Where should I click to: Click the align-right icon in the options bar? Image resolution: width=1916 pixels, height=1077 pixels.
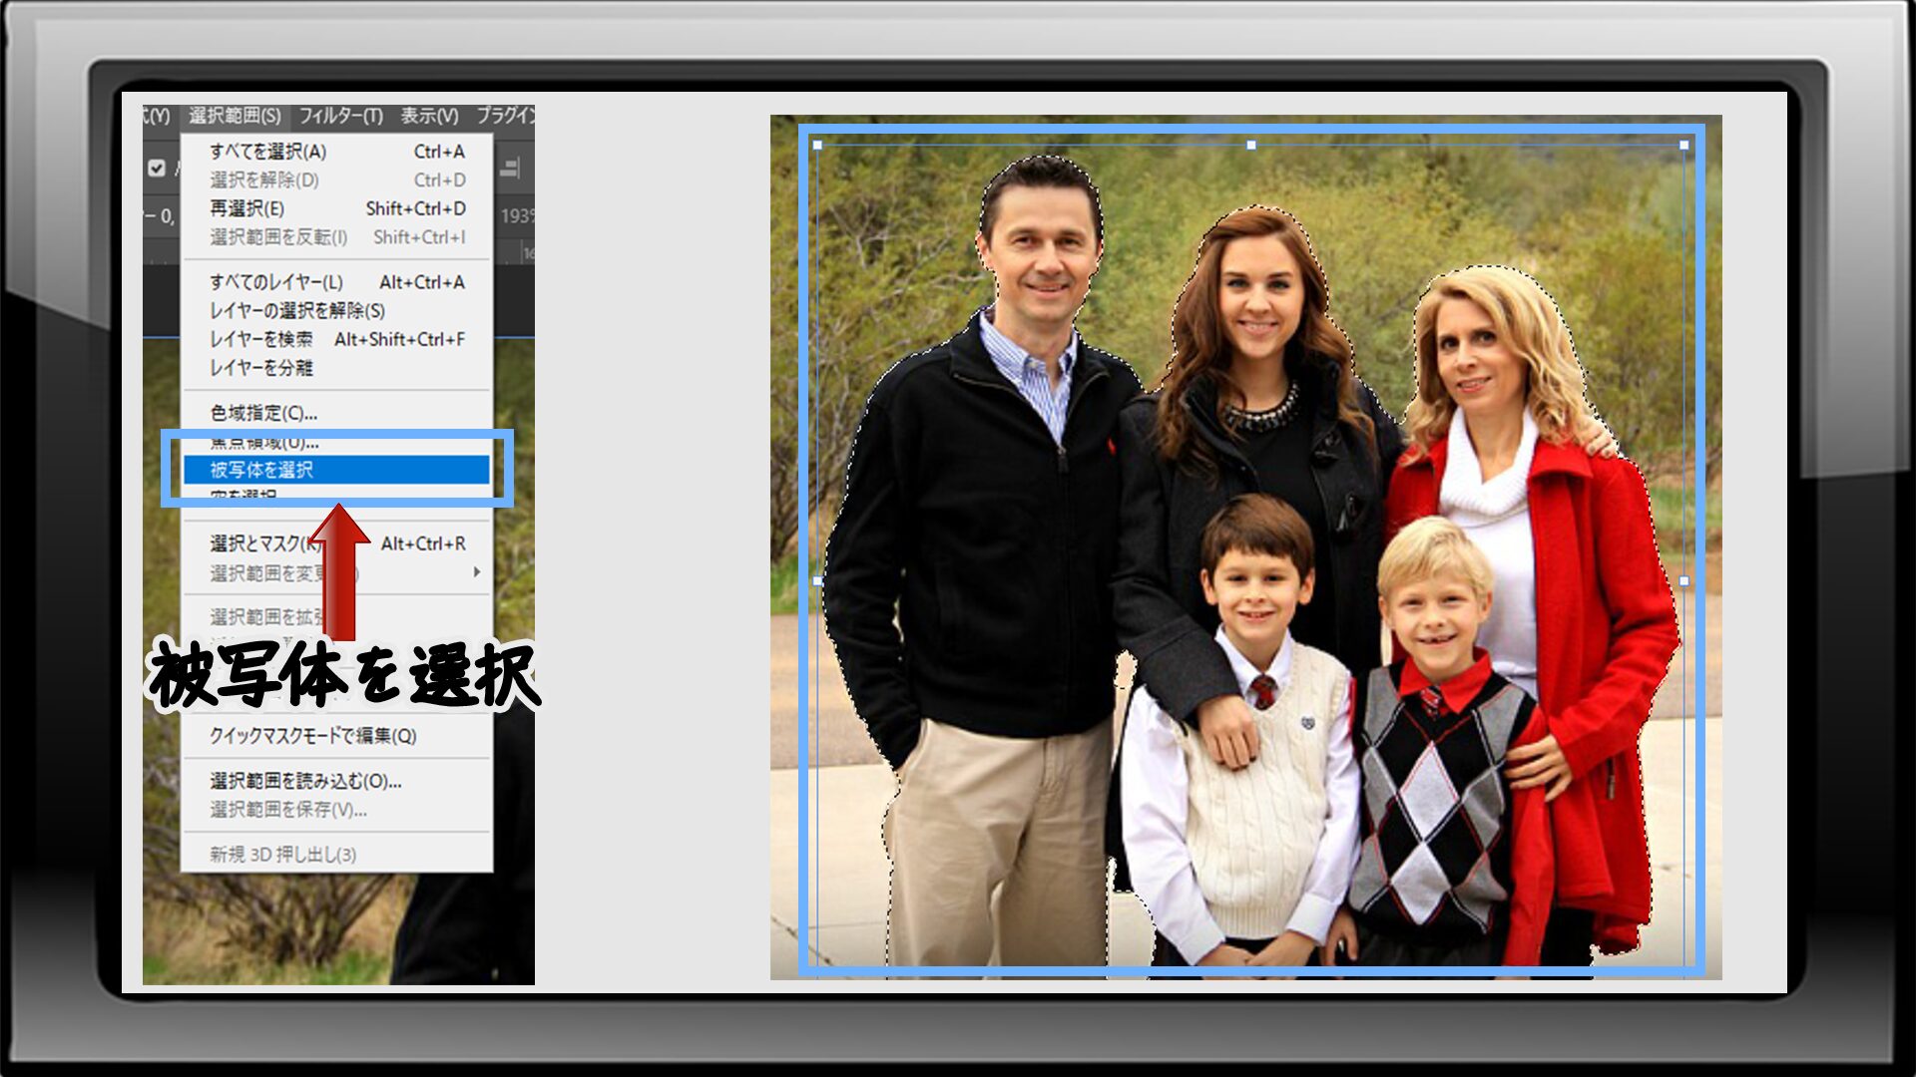click(509, 168)
